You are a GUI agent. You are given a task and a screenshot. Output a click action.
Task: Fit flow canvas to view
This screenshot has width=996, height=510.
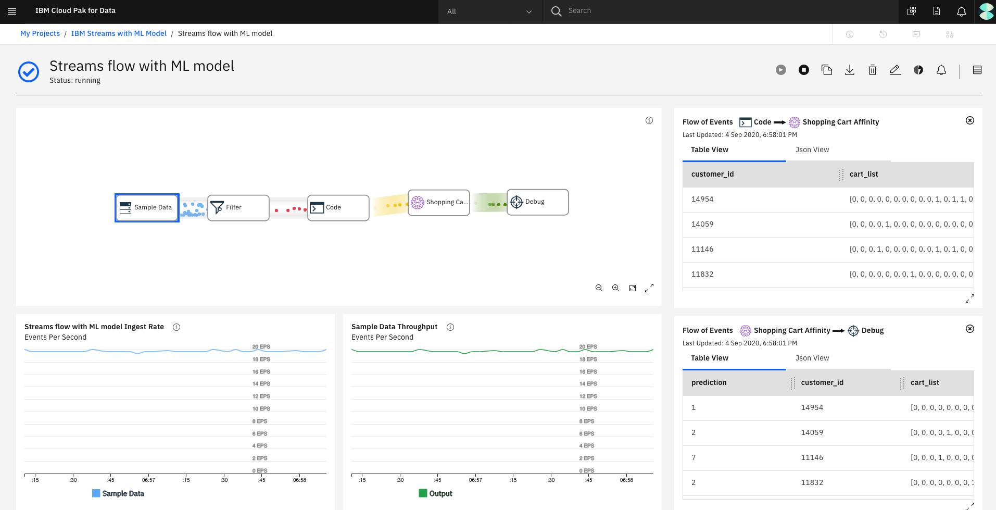click(633, 288)
